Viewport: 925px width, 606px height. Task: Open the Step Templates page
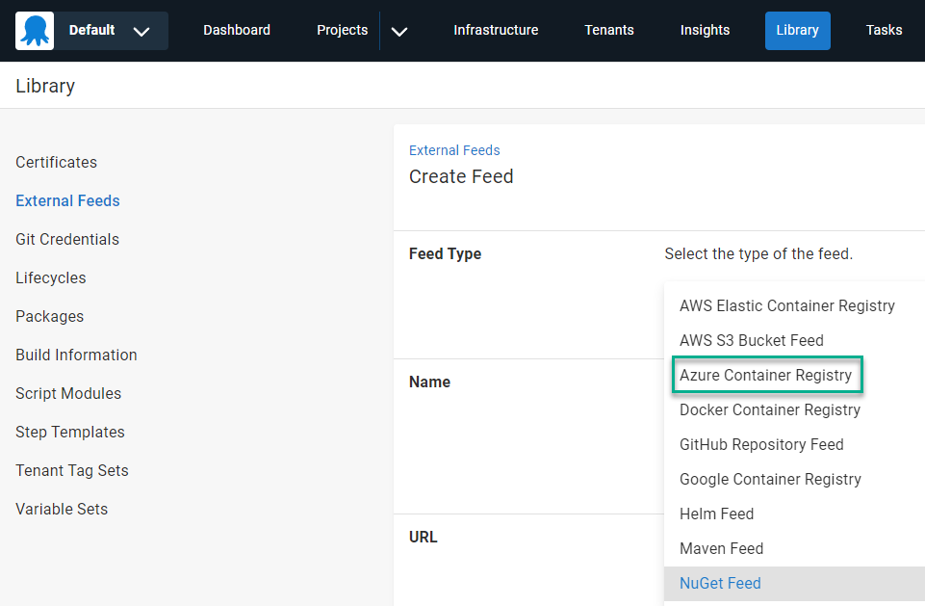click(x=69, y=432)
